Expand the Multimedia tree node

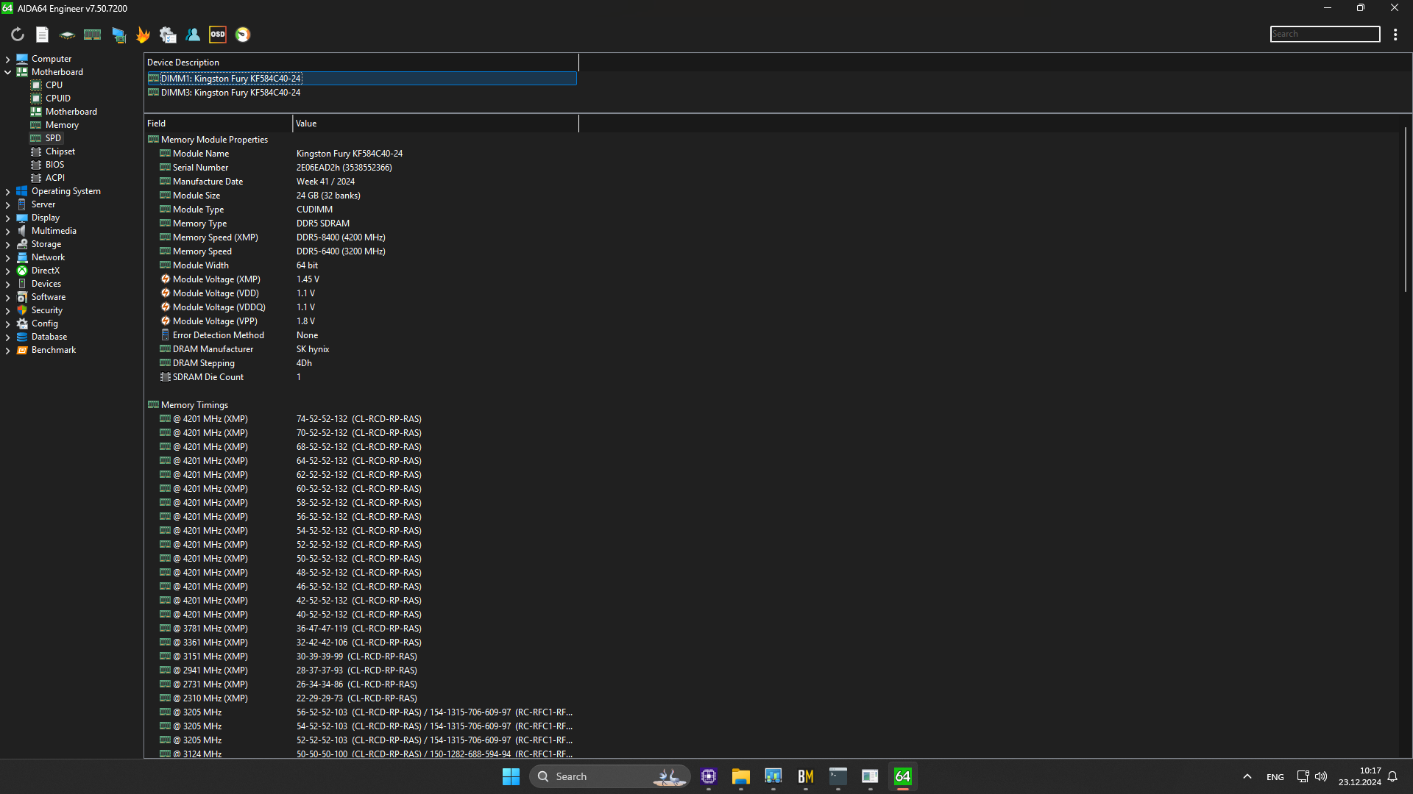click(7, 231)
